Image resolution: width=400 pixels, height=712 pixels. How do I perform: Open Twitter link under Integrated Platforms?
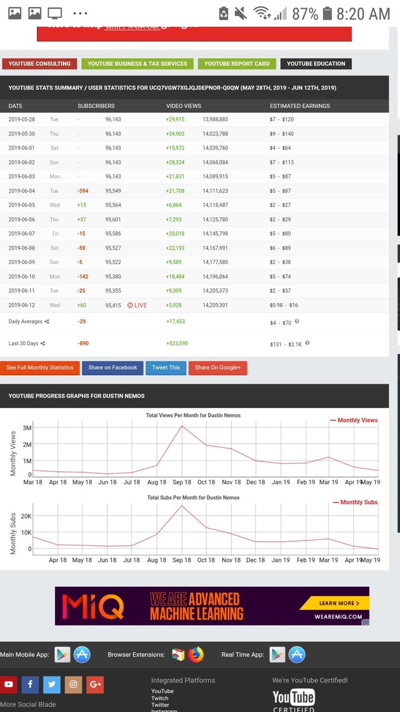tap(160, 705)
